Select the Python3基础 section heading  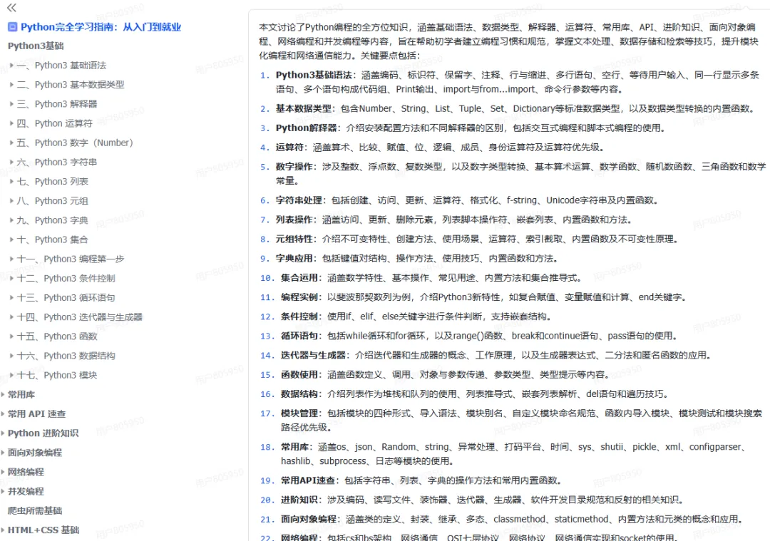[x=36, y=46]
